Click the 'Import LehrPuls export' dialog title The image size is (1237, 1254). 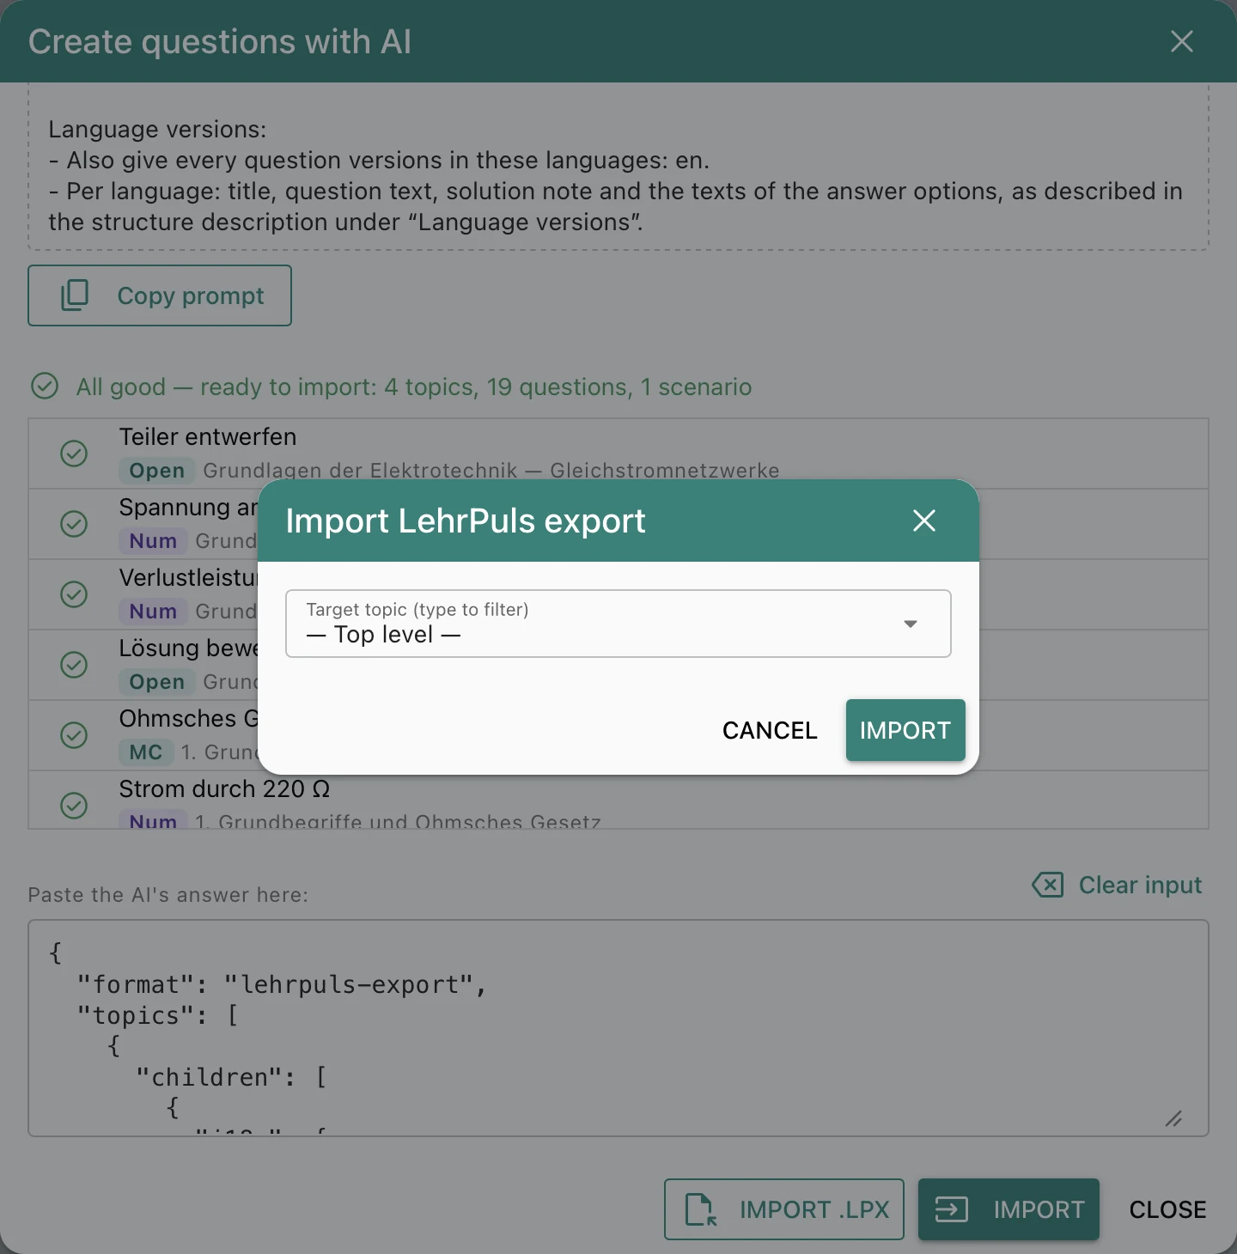pos(466,520)
